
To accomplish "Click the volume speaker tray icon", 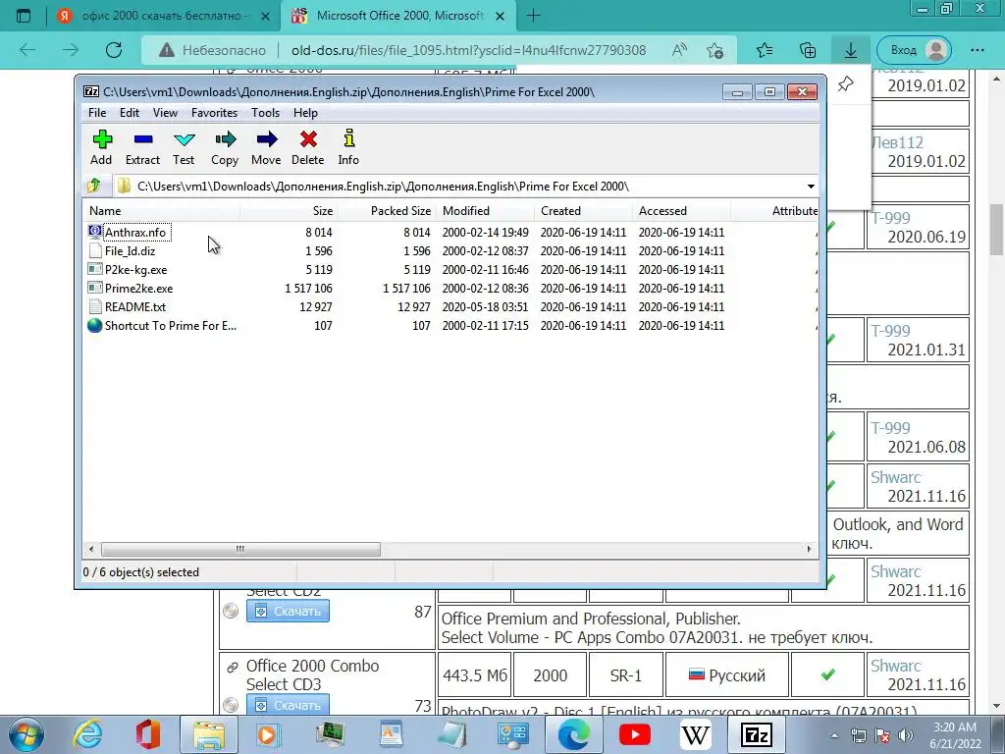I will (x=906, y=735).
